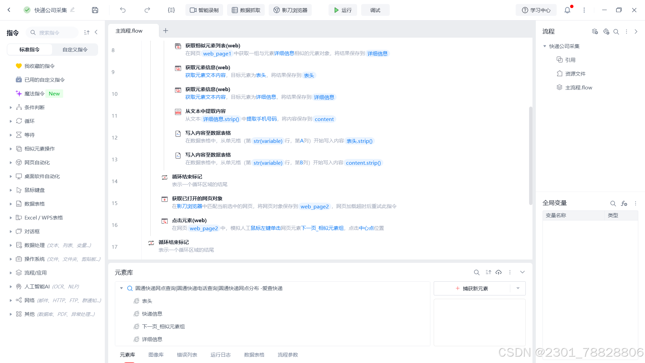Click the undo arrow icon
The image size is (645, 363).
click(123, 10)
